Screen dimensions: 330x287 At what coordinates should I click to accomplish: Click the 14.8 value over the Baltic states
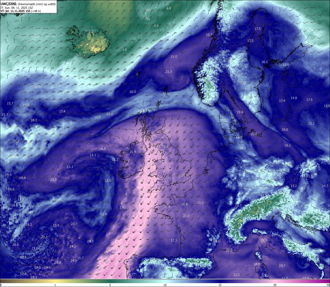pos(294,98)
